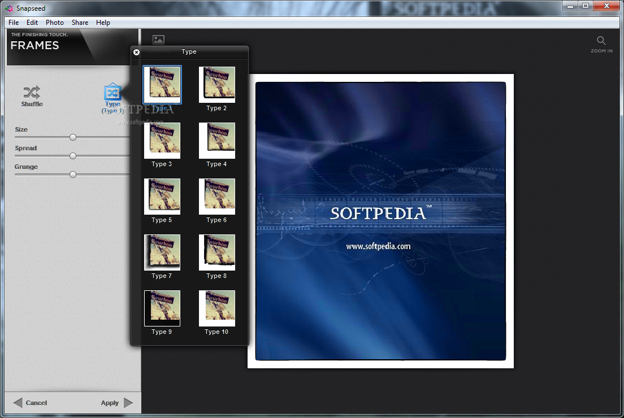The height and width of the screenshot is (418, 624).
Task: Select the Type 2 frame thumbnail
Action: click(217, 85)
